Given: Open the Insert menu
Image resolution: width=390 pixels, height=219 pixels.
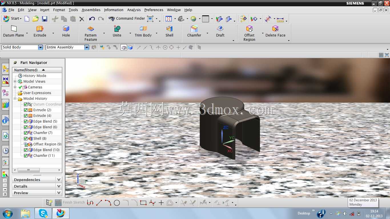Looking at the screenshot, I should coord(45,10).
